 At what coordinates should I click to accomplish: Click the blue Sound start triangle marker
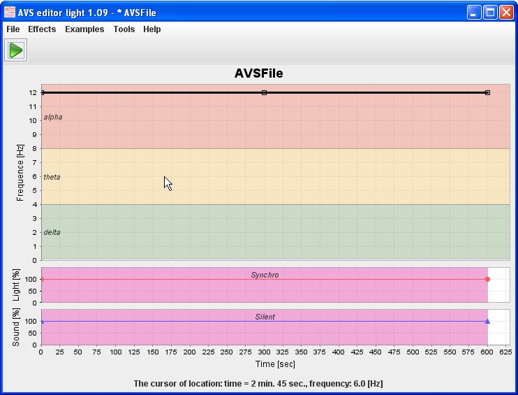[42, 322]
